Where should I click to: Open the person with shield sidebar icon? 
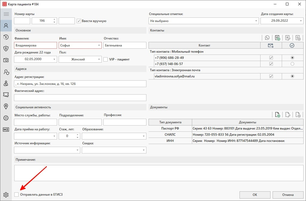[x=6, y=72]
